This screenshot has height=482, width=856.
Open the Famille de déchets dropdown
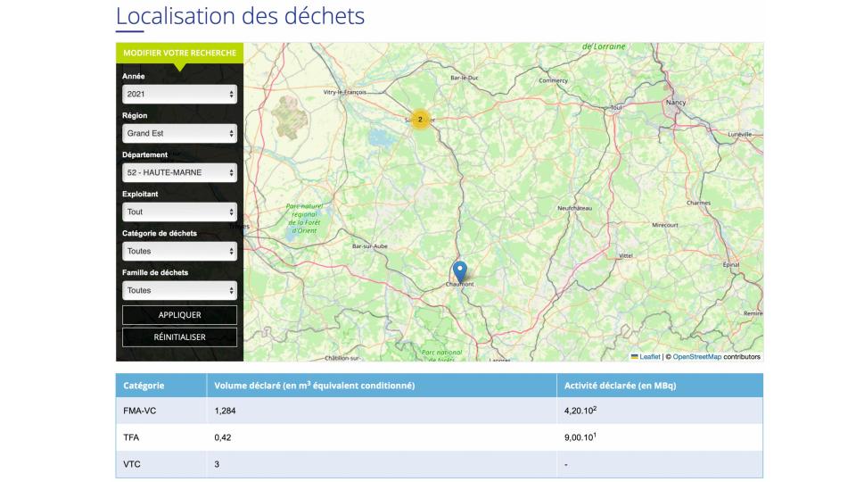point(179,291)
